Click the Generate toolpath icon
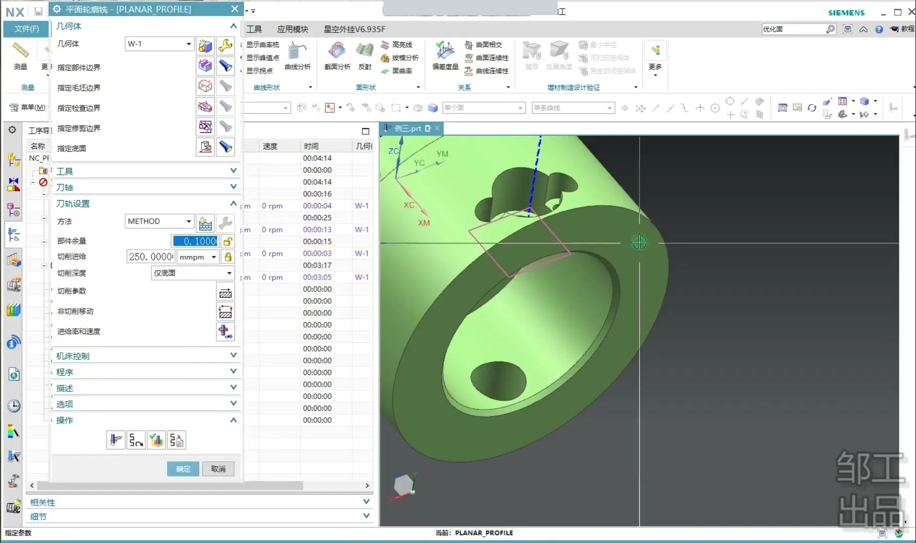The height and width of the screenshot is (543, 916). (x=116, y=440)
